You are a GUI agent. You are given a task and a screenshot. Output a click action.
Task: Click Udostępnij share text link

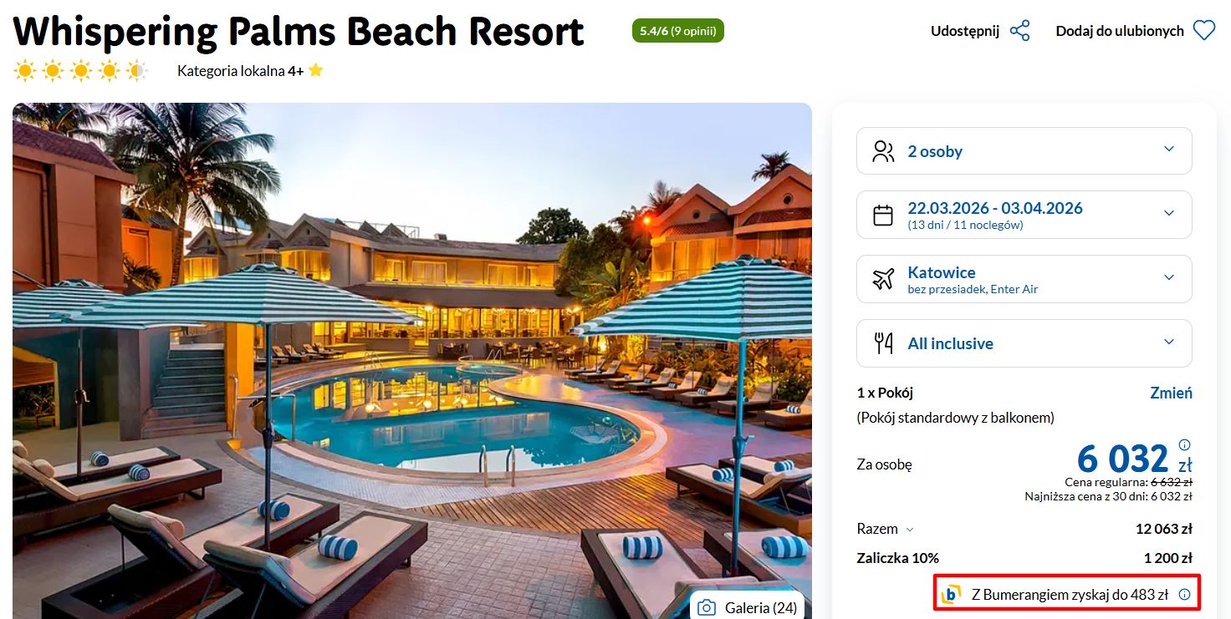pos(965,31)
